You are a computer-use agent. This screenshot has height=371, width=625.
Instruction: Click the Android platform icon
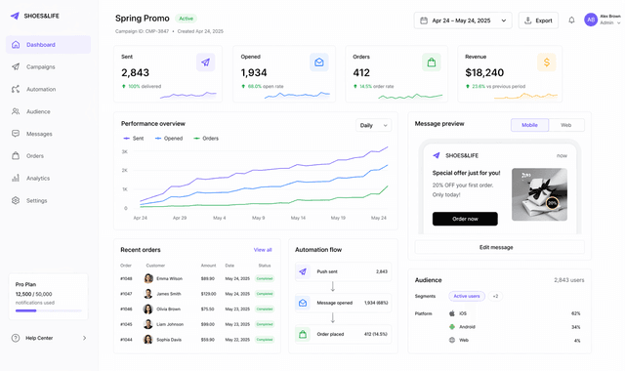[x=452, y=327]
